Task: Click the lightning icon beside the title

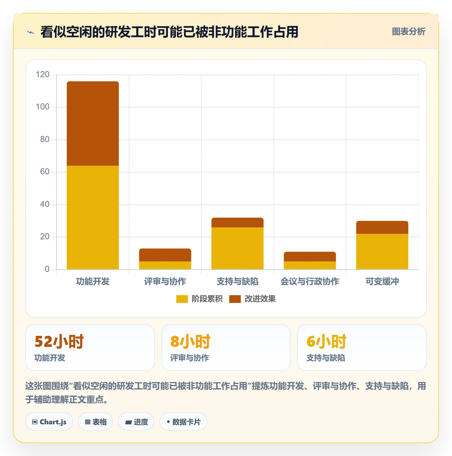Action: point(31,32)
